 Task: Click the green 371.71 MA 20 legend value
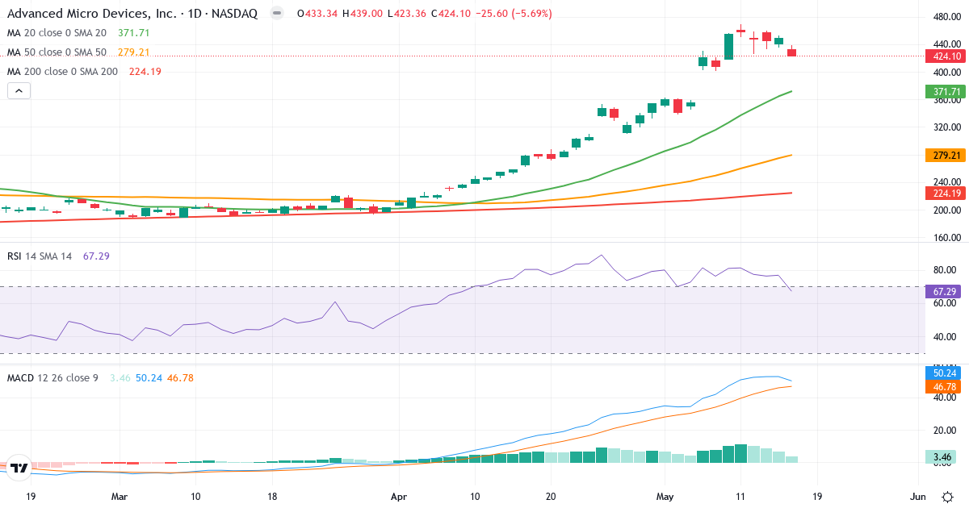[134, 33]
